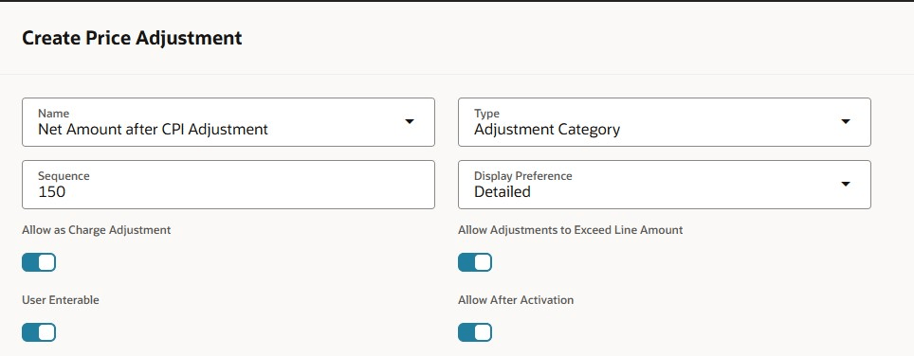Click the Allow Adjustments to Exceed Line Amount label

coord(570,230)
